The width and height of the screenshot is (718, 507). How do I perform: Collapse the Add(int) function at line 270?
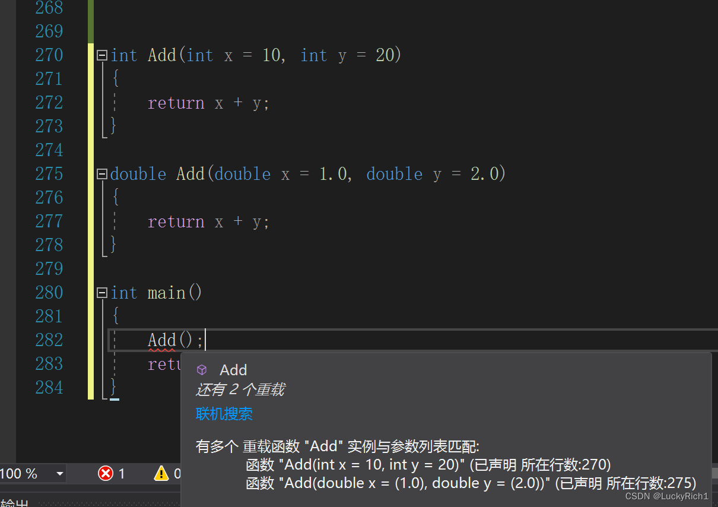tap(101, 55)
